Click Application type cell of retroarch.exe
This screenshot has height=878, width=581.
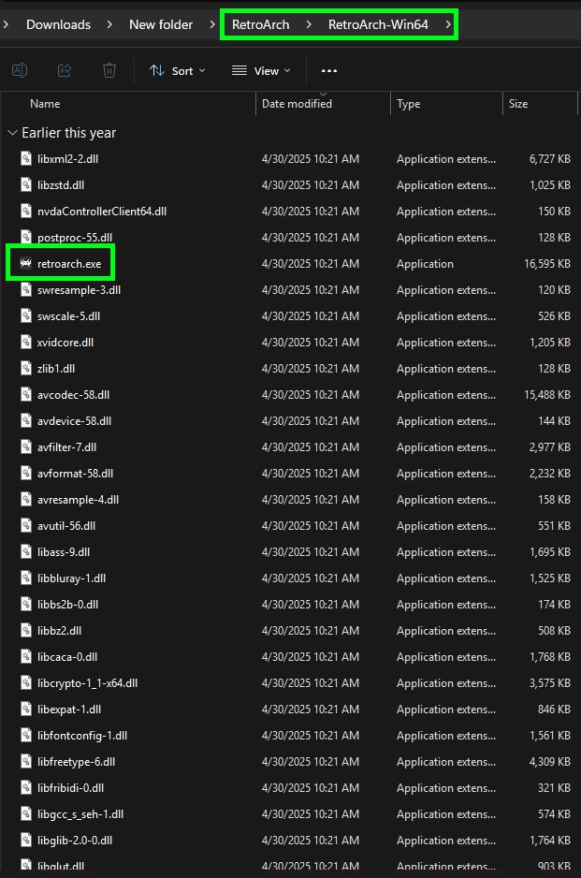[x=425, y=264]
